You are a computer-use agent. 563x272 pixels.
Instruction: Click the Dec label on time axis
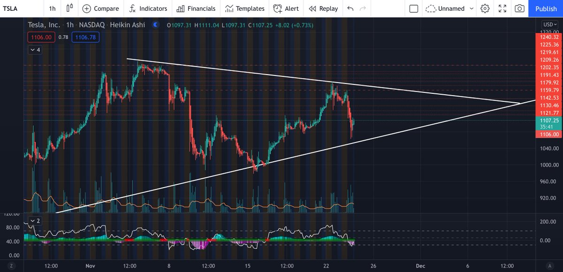pos(420,265)
